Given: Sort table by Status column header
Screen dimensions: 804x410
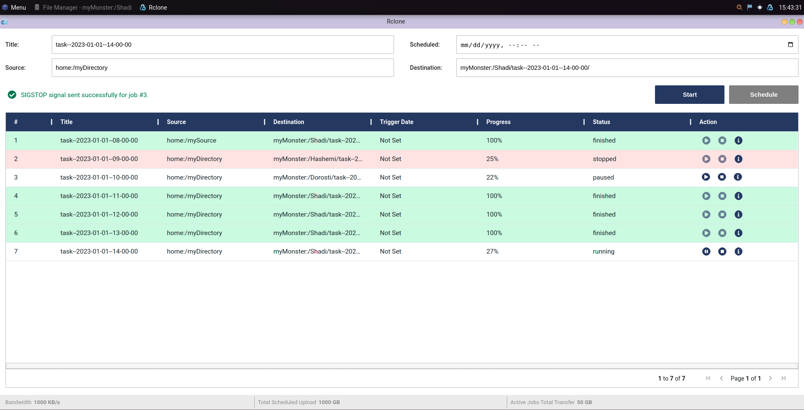Looking at the screenshot, I should [601, 122].
